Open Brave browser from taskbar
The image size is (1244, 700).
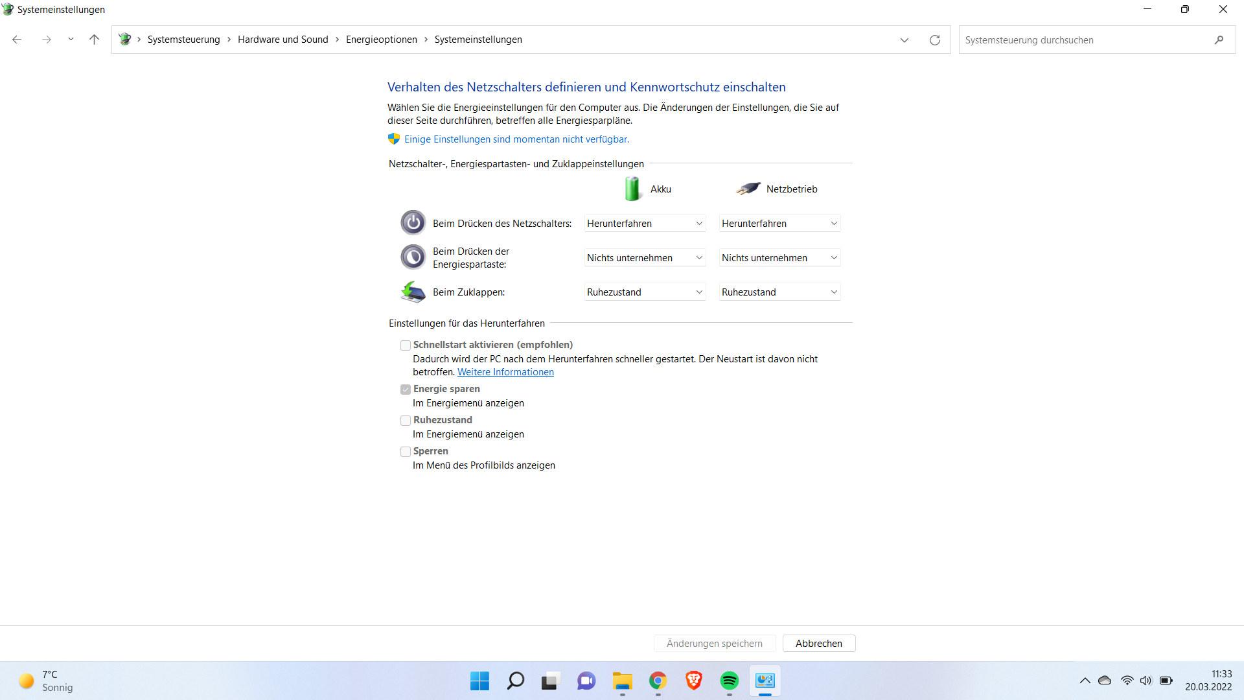[693, 681]
